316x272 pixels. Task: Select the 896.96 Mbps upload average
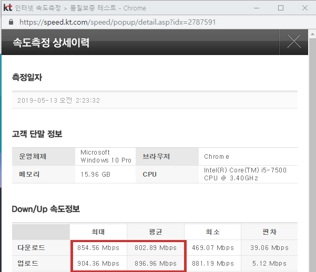(x=156, y=264)
